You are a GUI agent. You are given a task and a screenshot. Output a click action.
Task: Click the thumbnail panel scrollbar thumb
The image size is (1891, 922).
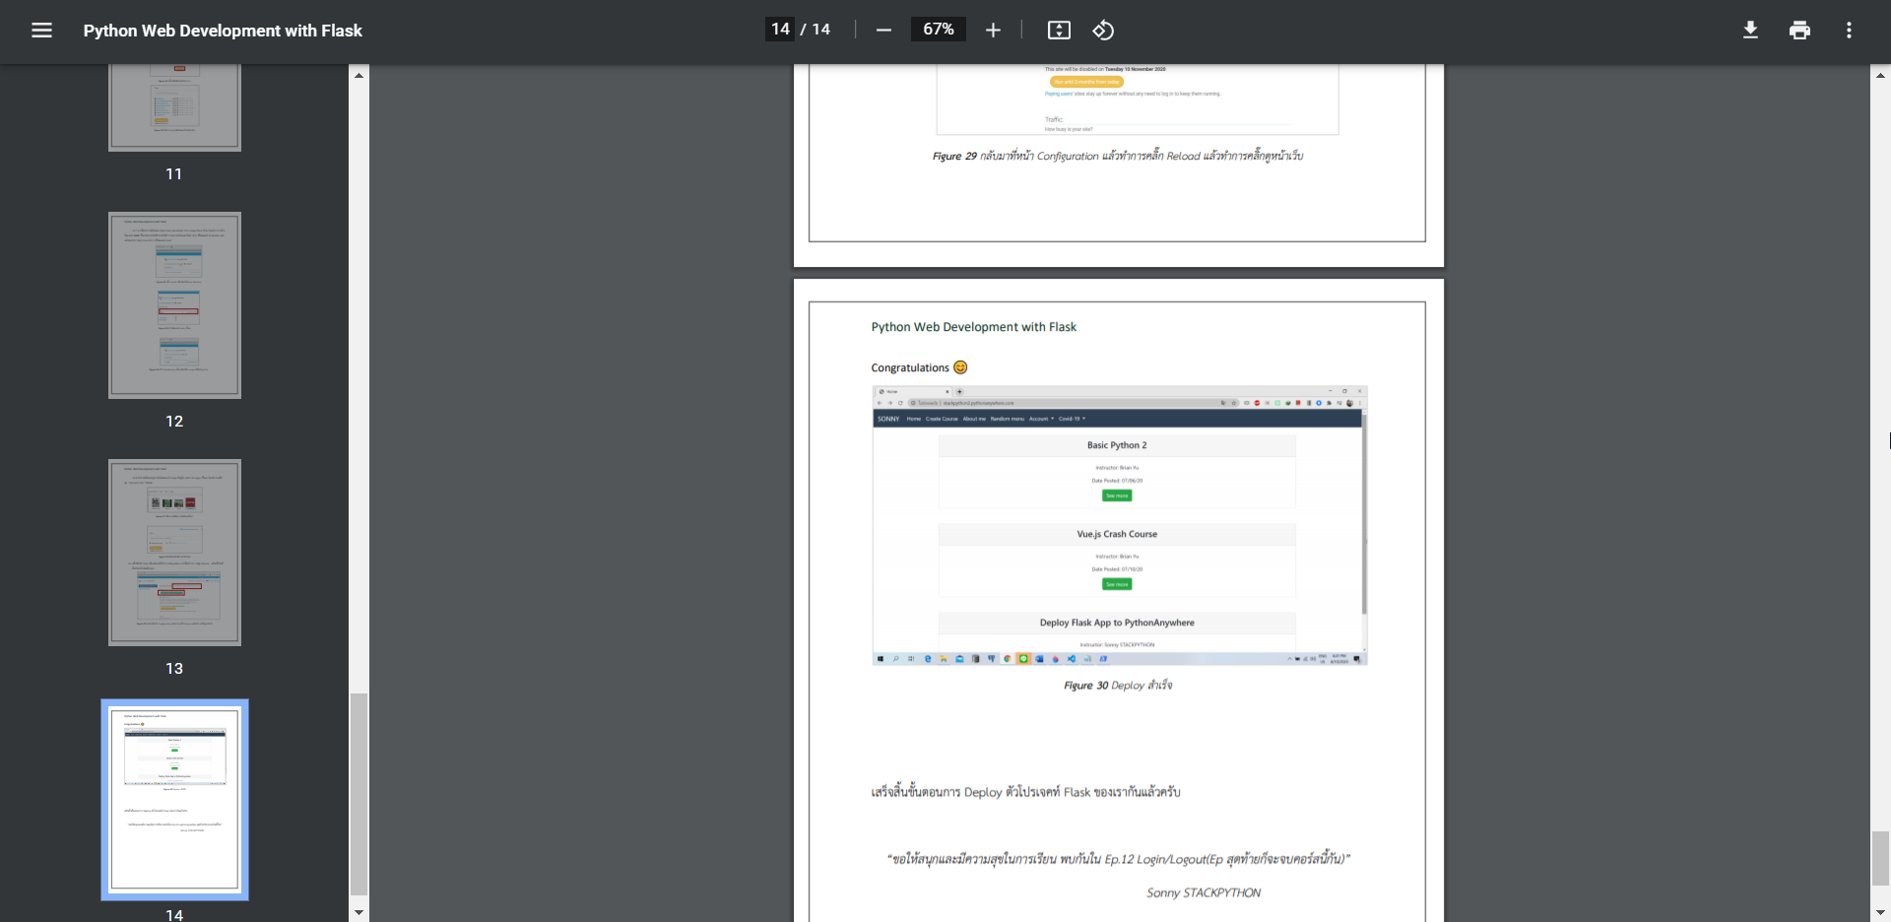point(359,794)
